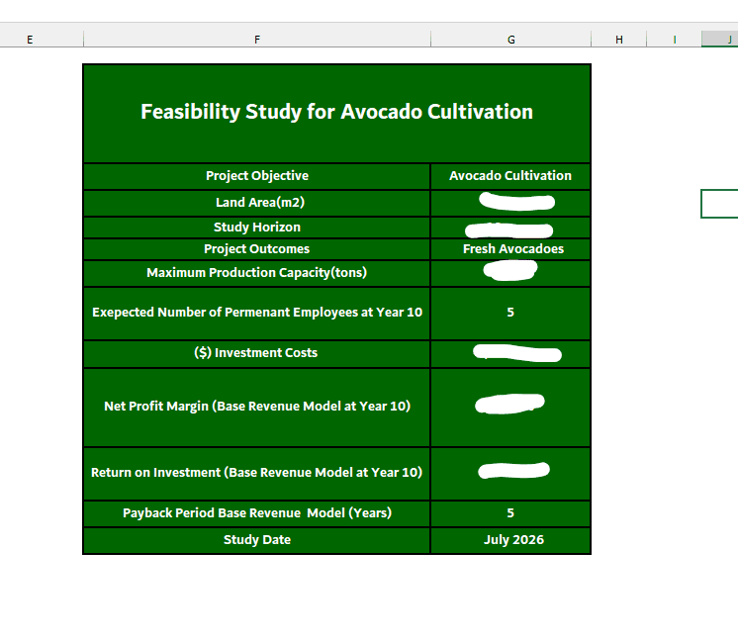Select the 'Project Objective' cell
Image resolution: width=738 pixels, height=641 pixels.
pyautogui.click(x=257, y=176)
